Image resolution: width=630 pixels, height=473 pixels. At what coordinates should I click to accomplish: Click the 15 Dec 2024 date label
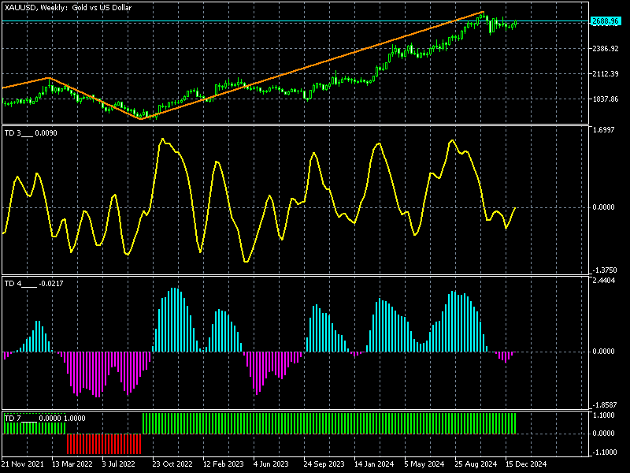[525, 464]
